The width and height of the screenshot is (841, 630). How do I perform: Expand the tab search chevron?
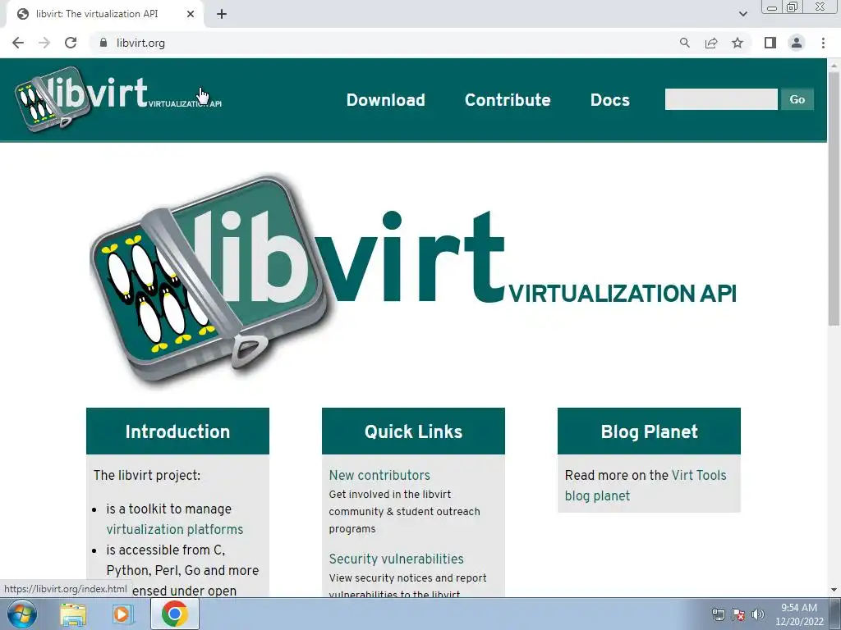[742, 14]
